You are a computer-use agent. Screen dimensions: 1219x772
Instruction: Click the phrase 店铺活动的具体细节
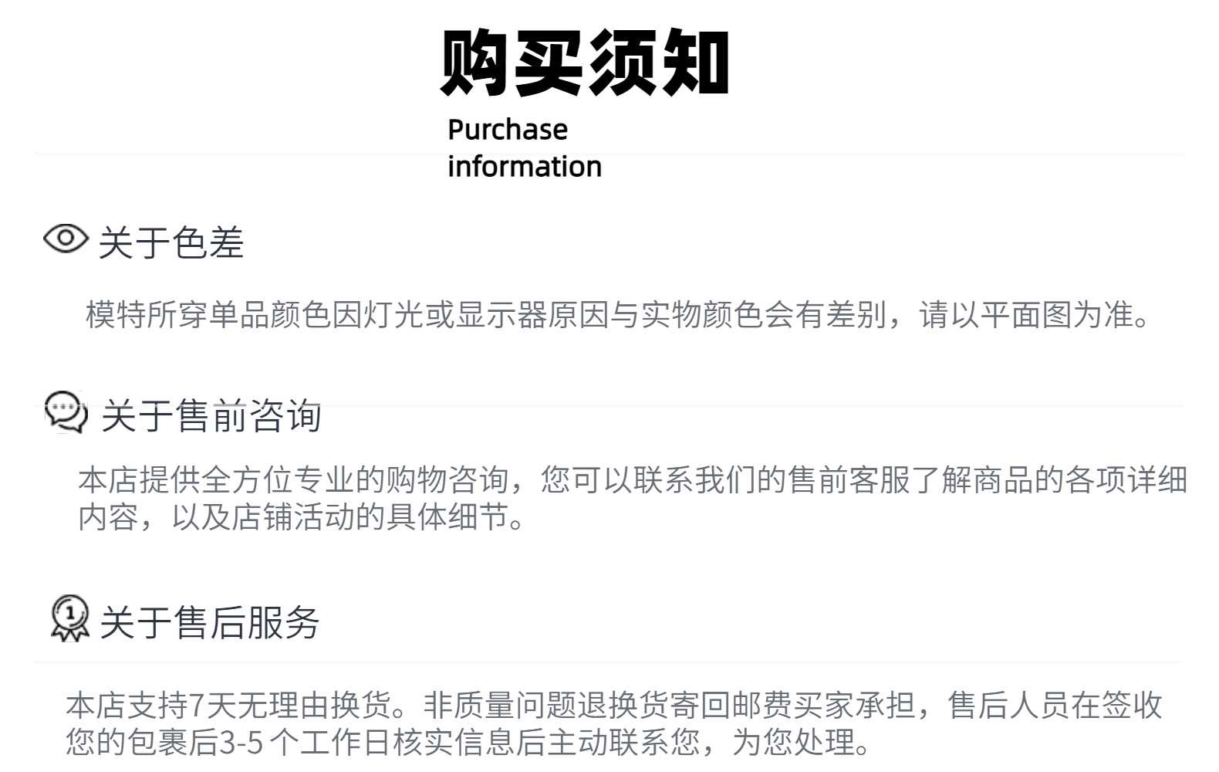pyautogui.click(x=370, y=517)
